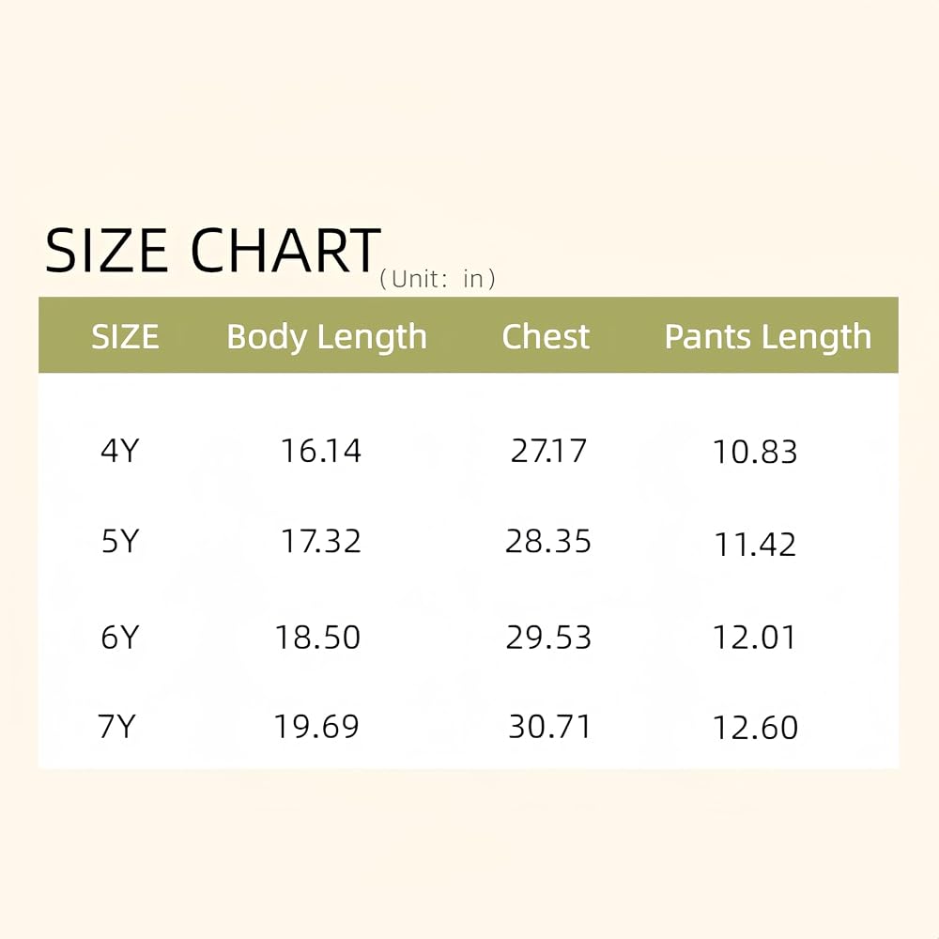Click the Body Length column header
Screen dimensions: 939x939
click(327, 337)
